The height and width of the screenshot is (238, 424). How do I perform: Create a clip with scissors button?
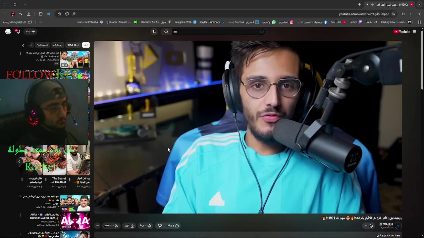point(112,226)
